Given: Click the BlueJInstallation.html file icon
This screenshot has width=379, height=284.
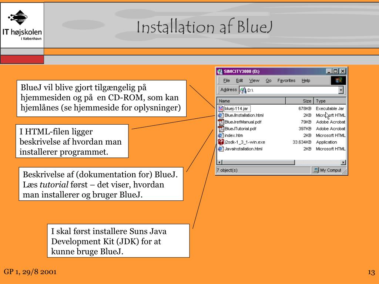Looking at the screenshot, I should [x=221, y=115].
